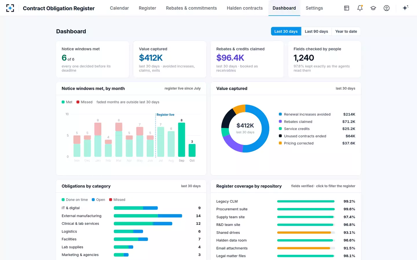Open the Settings tab
Screen dimensions: 417x260
(314, 8)
